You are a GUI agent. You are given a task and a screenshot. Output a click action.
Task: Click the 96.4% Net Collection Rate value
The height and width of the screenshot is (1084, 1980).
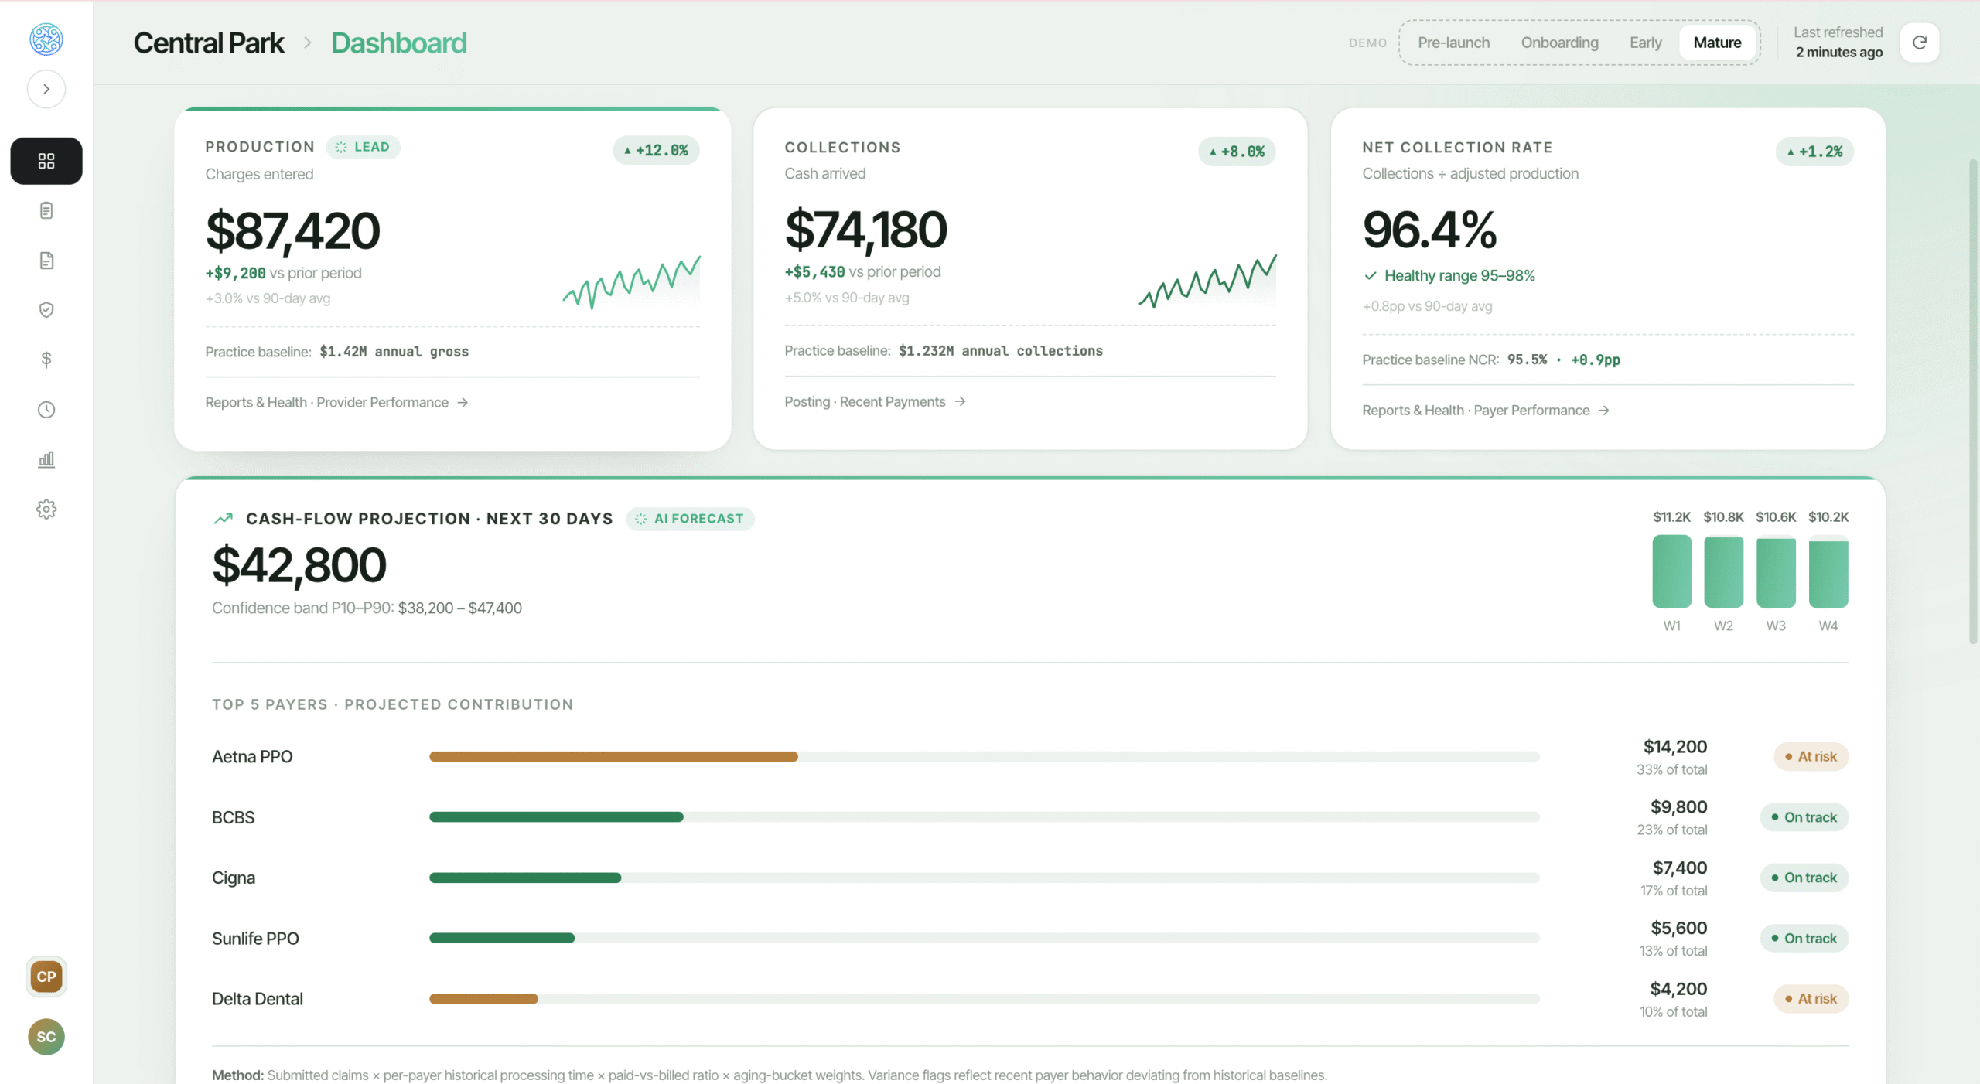coord(1429,230)
